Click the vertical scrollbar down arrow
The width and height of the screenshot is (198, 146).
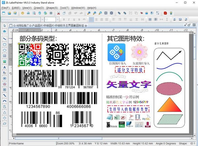[x=195, y=136]
